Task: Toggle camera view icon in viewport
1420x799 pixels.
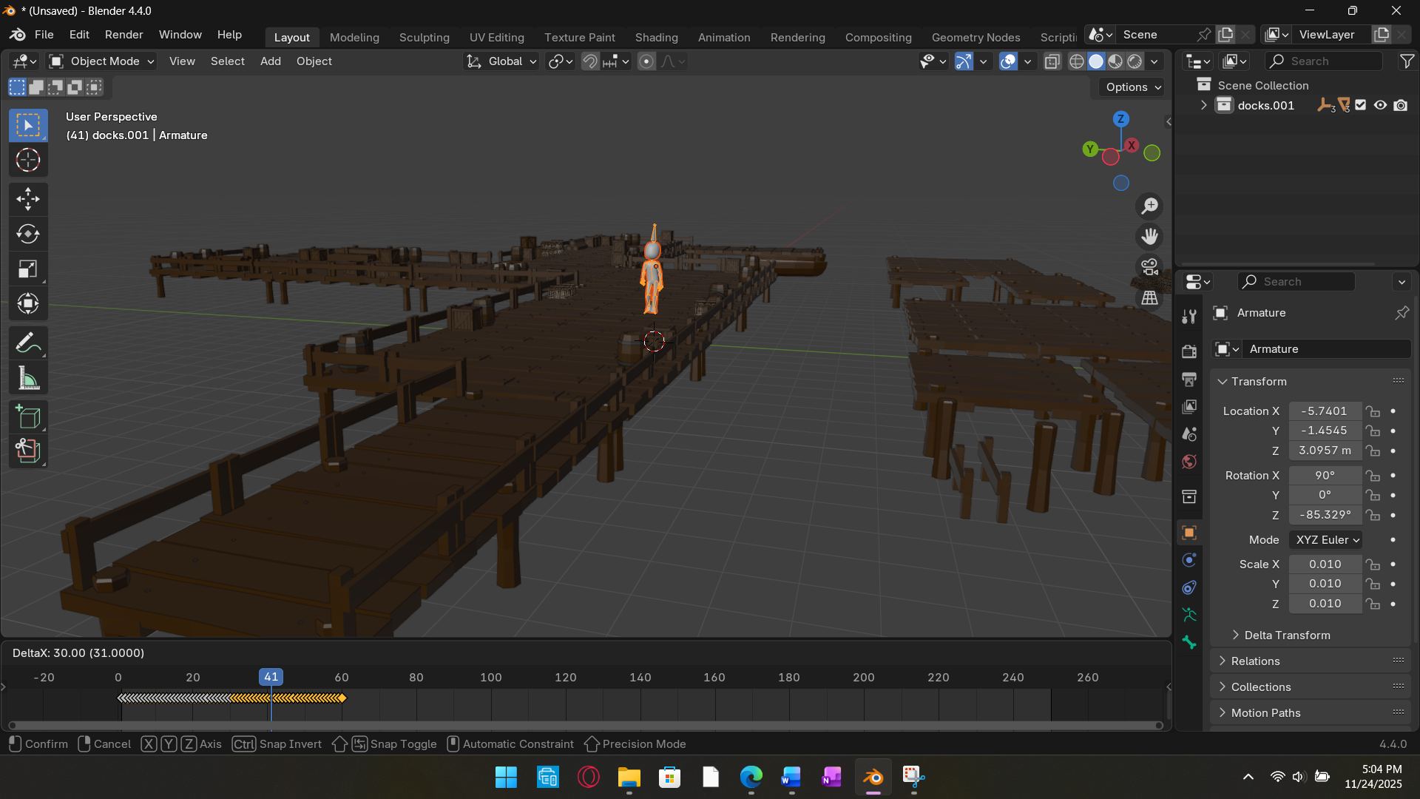Action: coord(1149,267)
